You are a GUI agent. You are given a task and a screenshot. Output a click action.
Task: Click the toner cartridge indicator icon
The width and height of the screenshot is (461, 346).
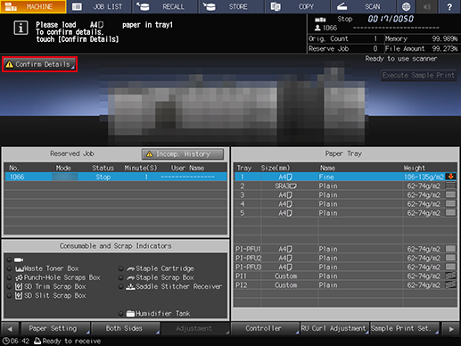click(x=19, y=259)
